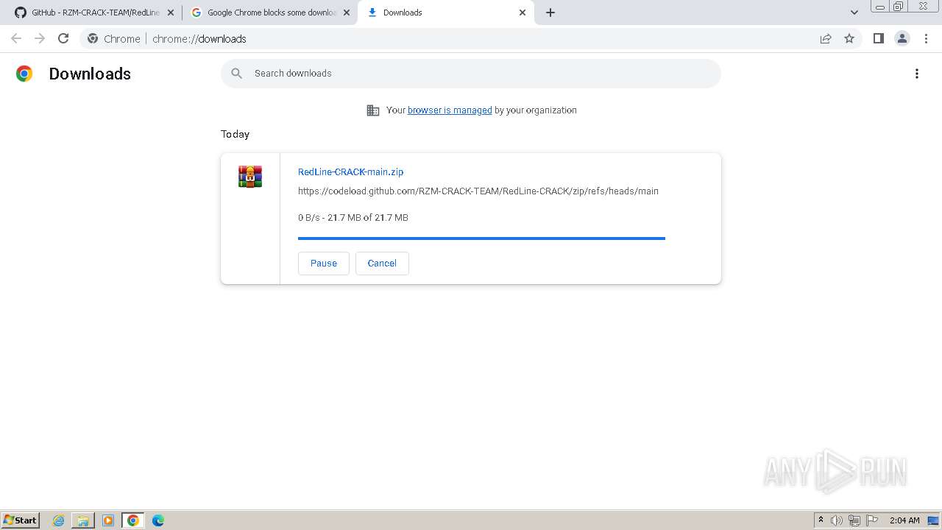This screenshot has width=942, height=530.
Task: Click the search magnifier icon
Action: tap(236, 73)
